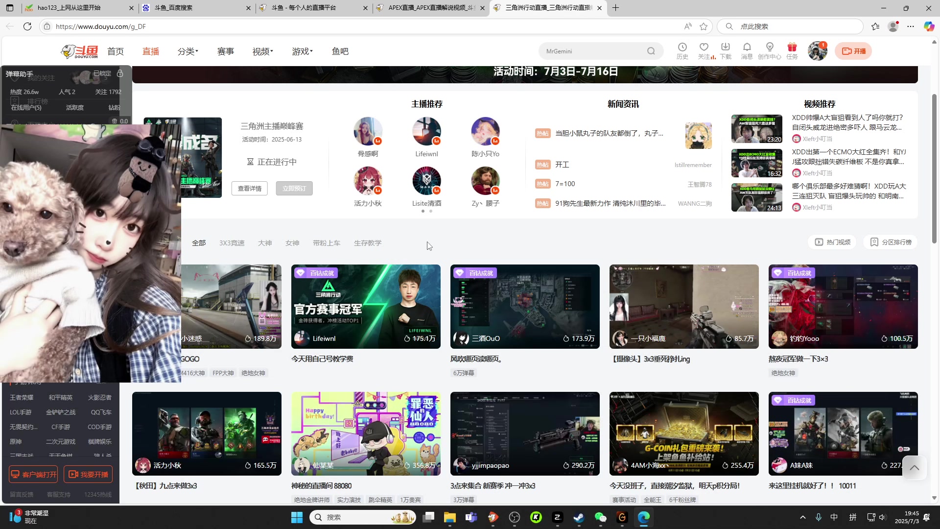Click the taskbar search box
The image size is (940, 529).
pos(363,517)
